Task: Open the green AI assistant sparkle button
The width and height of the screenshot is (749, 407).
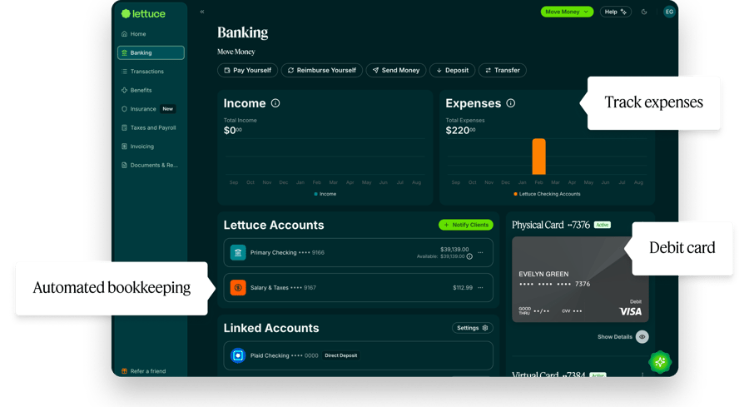Action: tap(660, 363)
